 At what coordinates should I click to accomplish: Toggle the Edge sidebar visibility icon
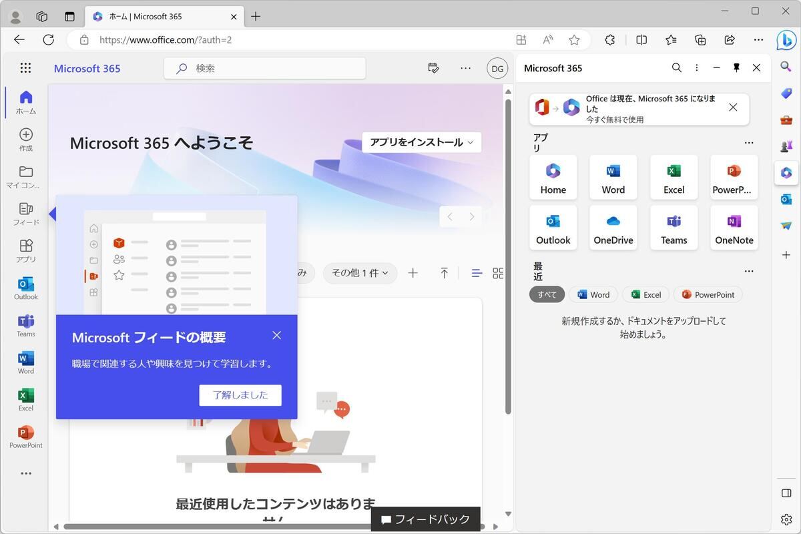[786, 493]
